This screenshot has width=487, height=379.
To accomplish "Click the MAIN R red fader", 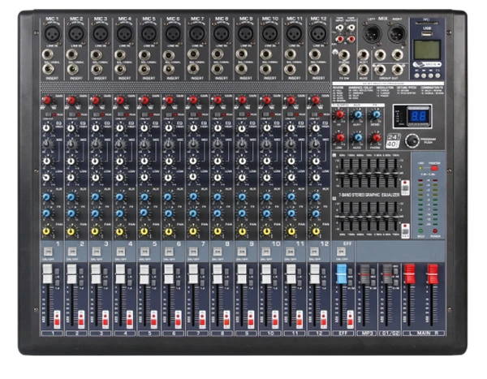I will click(432, 273).
